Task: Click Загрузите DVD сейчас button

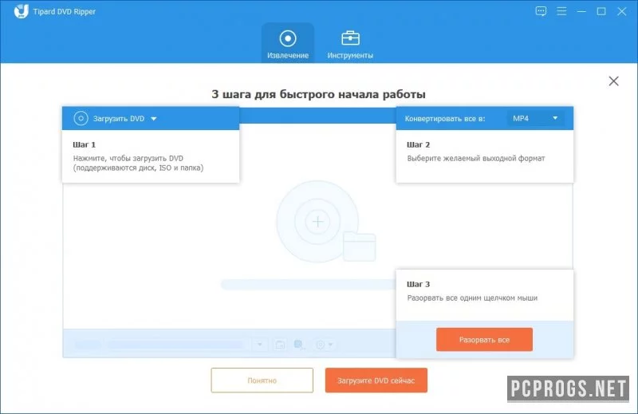Action: [x=376, y=380]
